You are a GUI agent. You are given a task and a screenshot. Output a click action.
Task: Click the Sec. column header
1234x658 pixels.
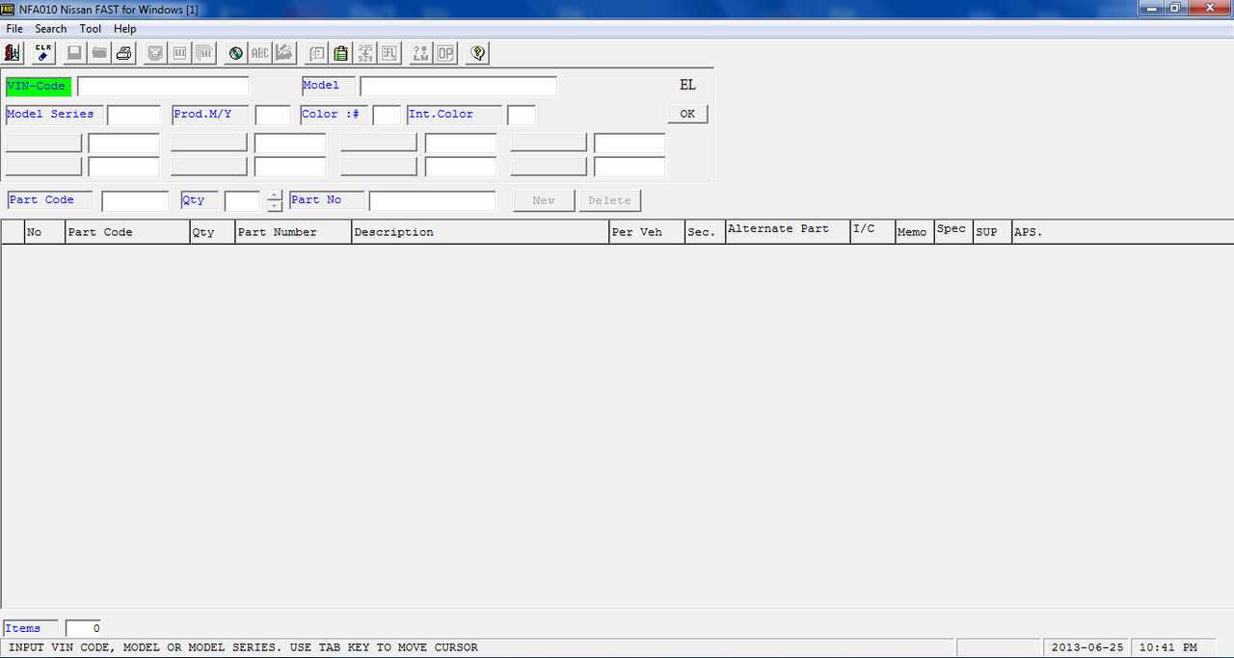(x=705, y=232)
